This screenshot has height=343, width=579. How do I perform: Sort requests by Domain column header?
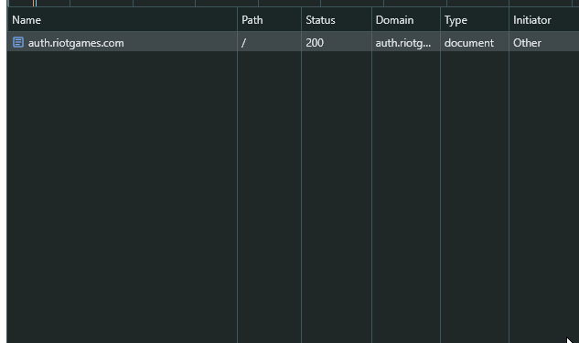click(406, 20)
